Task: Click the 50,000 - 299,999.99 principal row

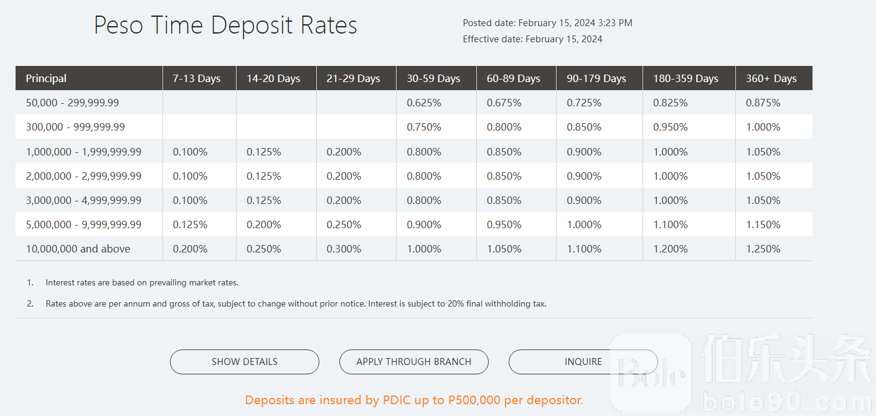Action: tap(72, 103)
